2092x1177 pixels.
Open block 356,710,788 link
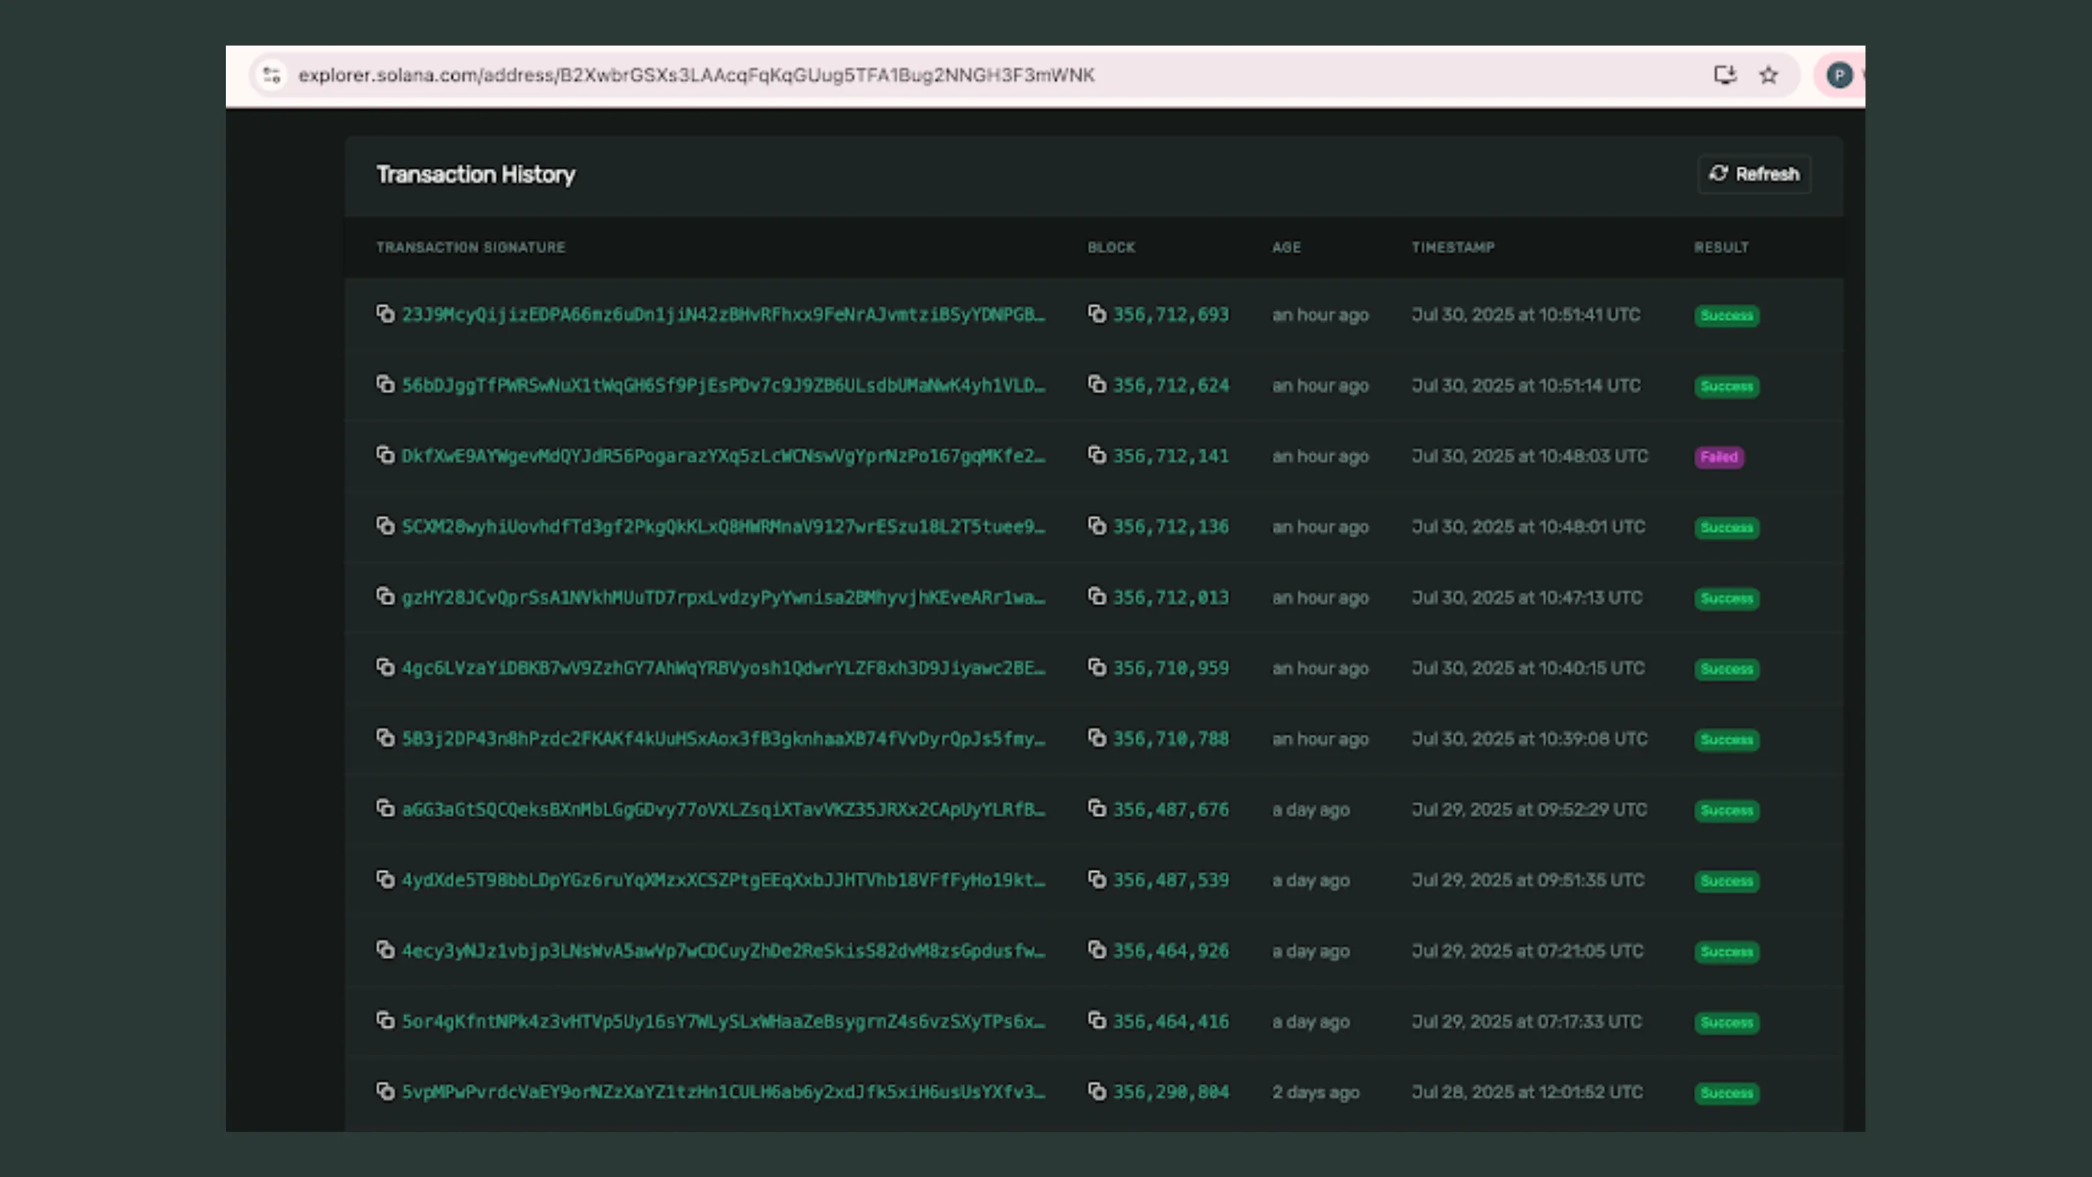[1171, 738]
